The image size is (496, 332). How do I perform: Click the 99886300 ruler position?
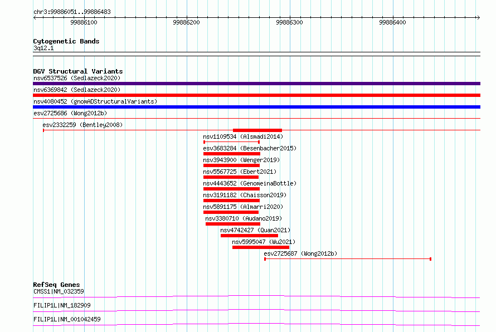289,22
